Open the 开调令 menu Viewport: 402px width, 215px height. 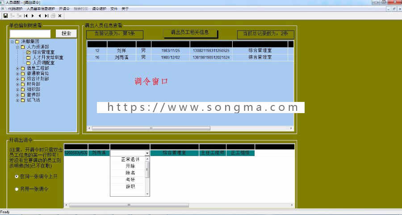click(x=64, y=9)
